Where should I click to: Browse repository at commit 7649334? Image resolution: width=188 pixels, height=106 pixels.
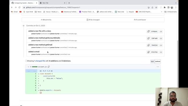click(161, 45)
